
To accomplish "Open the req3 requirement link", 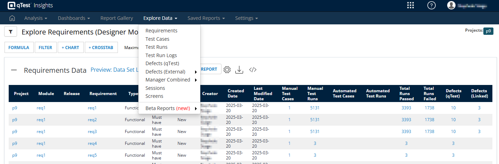I will click(x=92, y=132).
